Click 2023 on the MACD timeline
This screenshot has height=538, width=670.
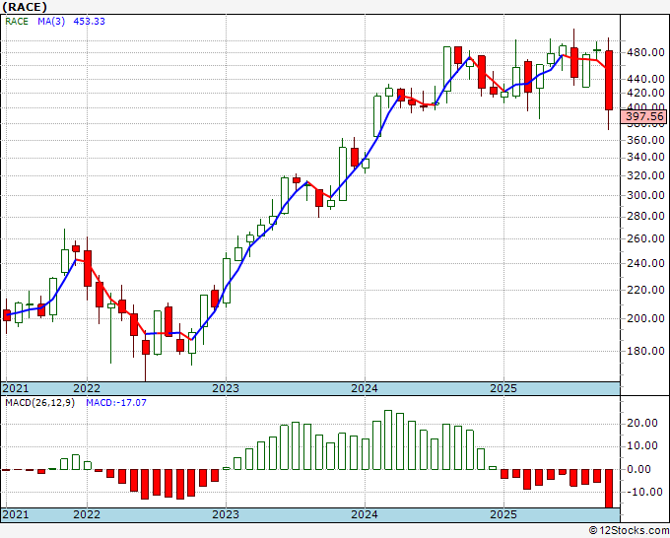[x=226, y=514]
